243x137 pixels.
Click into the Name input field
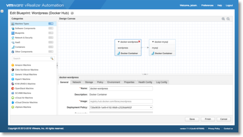click(x=121, y=89)
